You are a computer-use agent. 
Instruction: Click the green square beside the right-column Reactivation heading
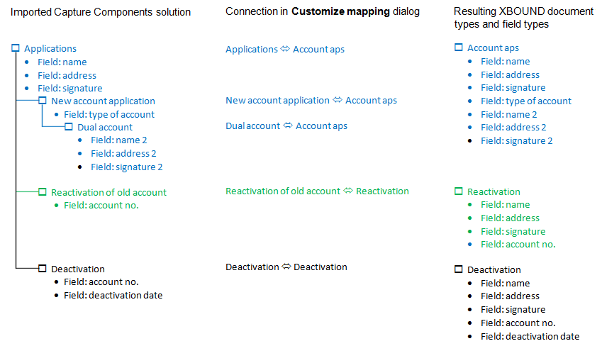pyautogui.click(x=458, y=191)
